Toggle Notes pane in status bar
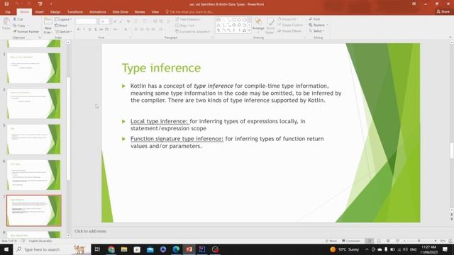This screenshot has height=255, width=454. [331, 241]
